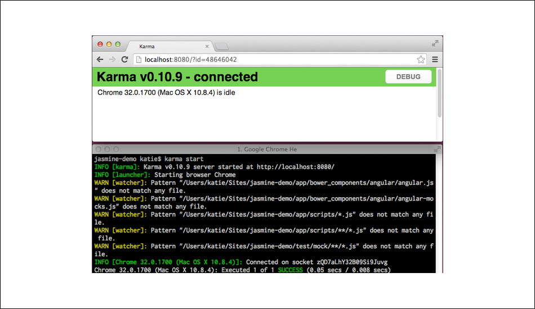This screenshot has width=535, height=309.
Task: Click the WARN line mentioning angular-mo
Action: 264,202
